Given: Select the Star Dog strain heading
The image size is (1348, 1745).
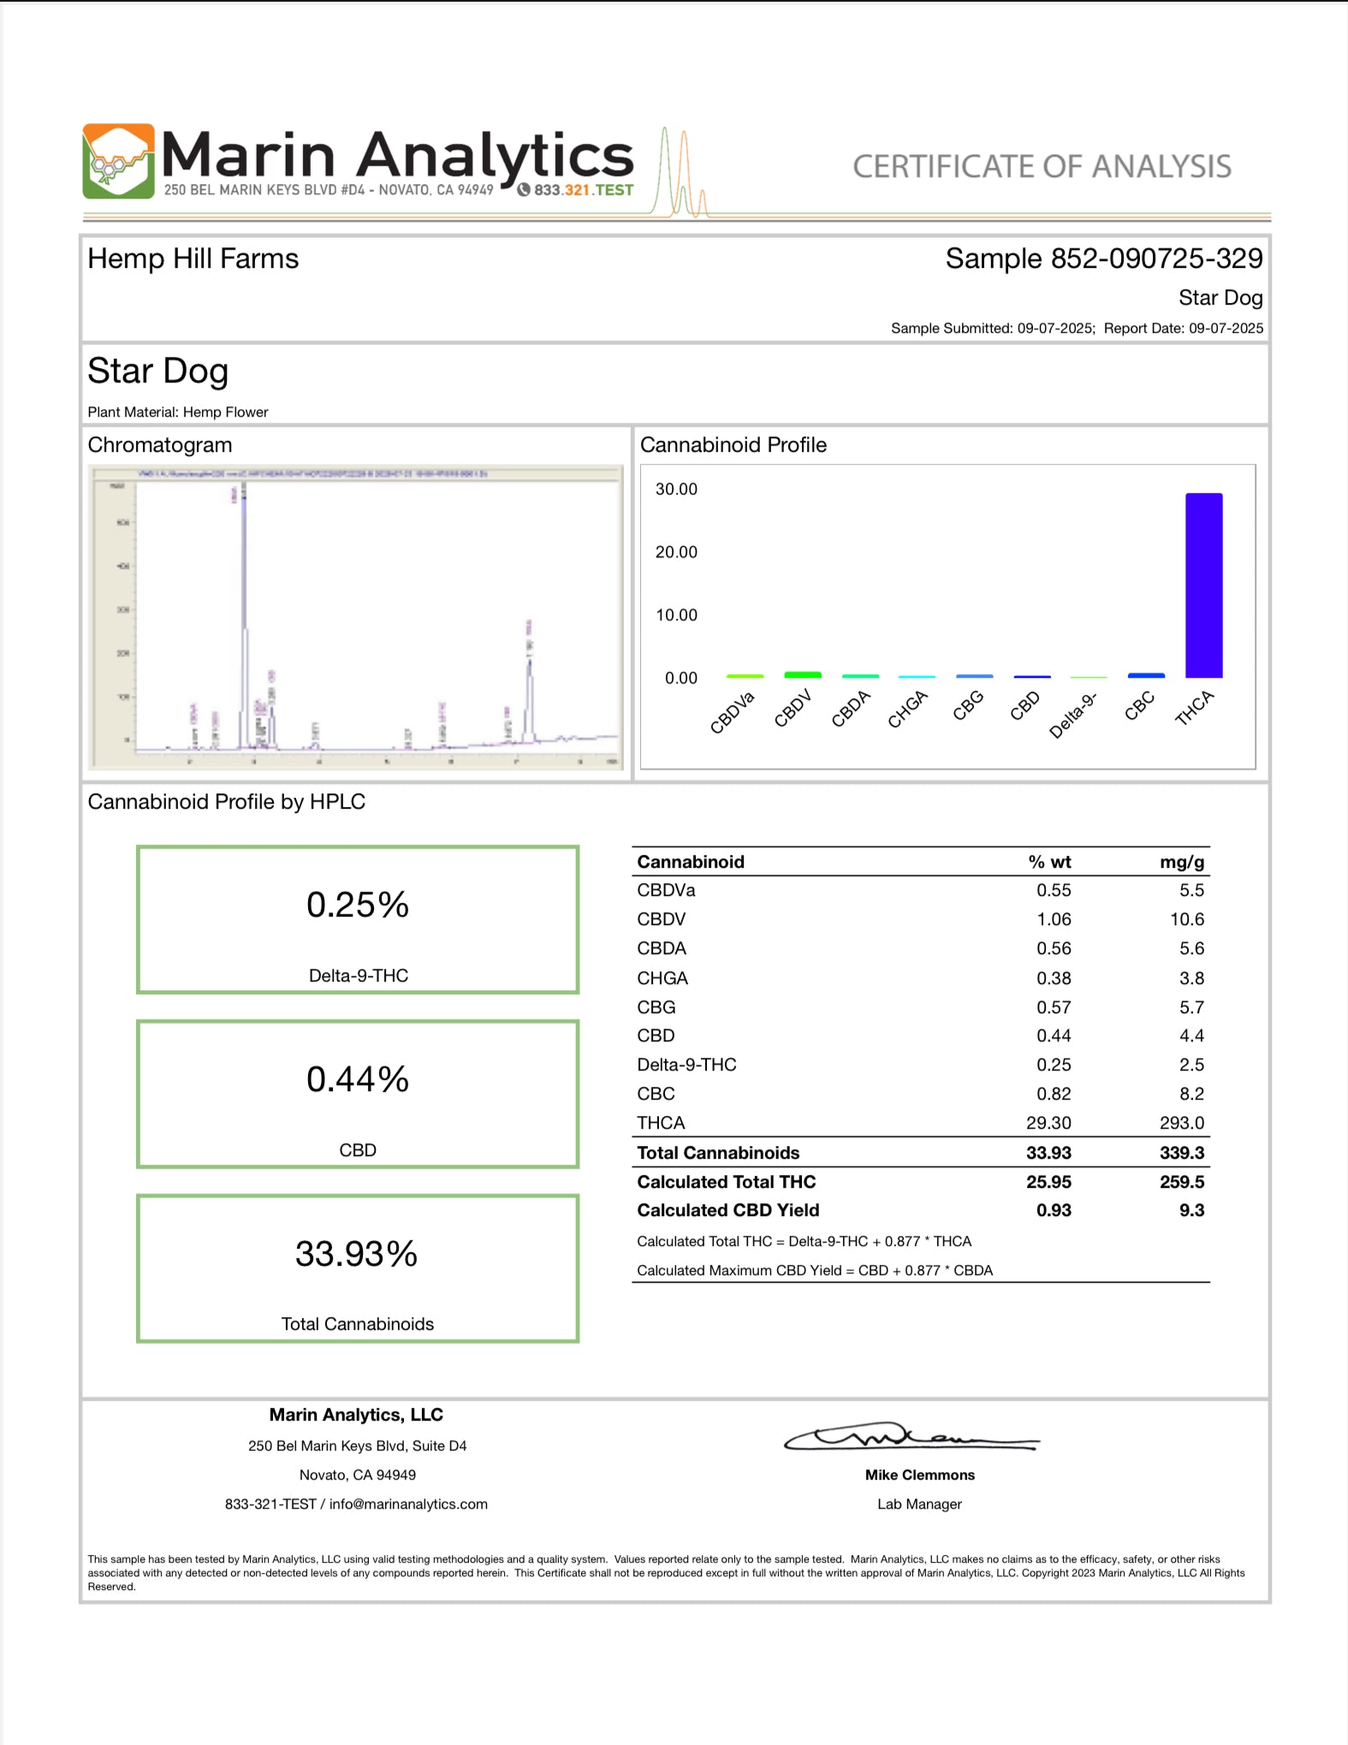Looking at the screenshot, I should coord(158,371).
